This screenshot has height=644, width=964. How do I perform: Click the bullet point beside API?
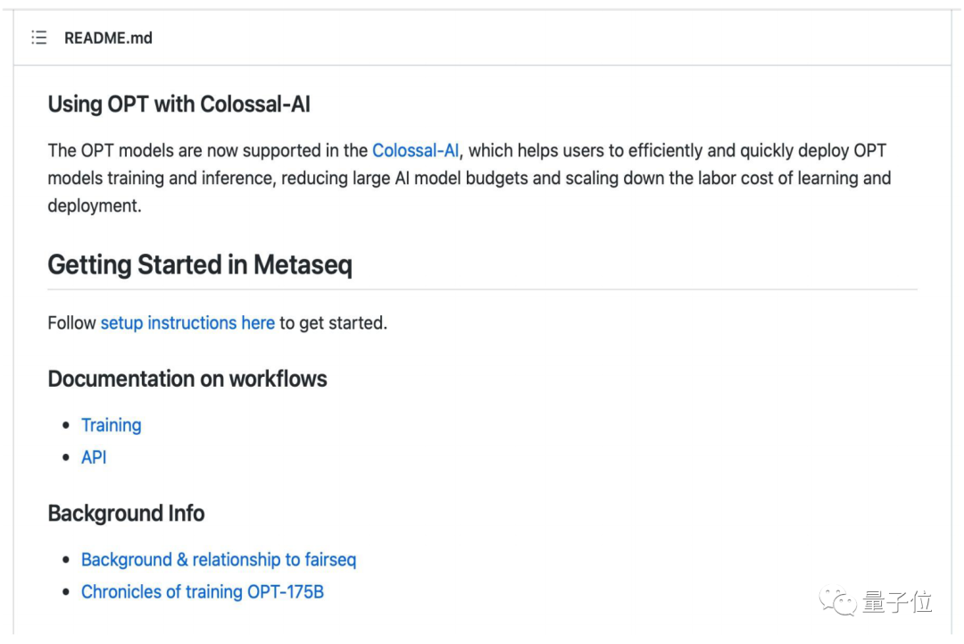66,457
